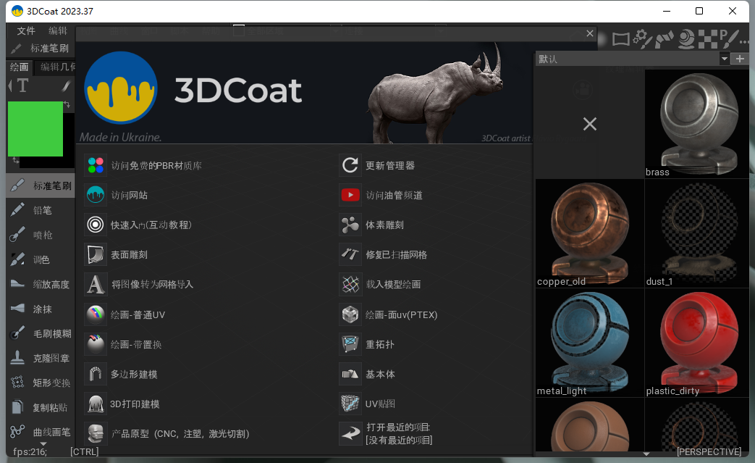
Task: Open the 编辑 menu
Action: [58, 31]
